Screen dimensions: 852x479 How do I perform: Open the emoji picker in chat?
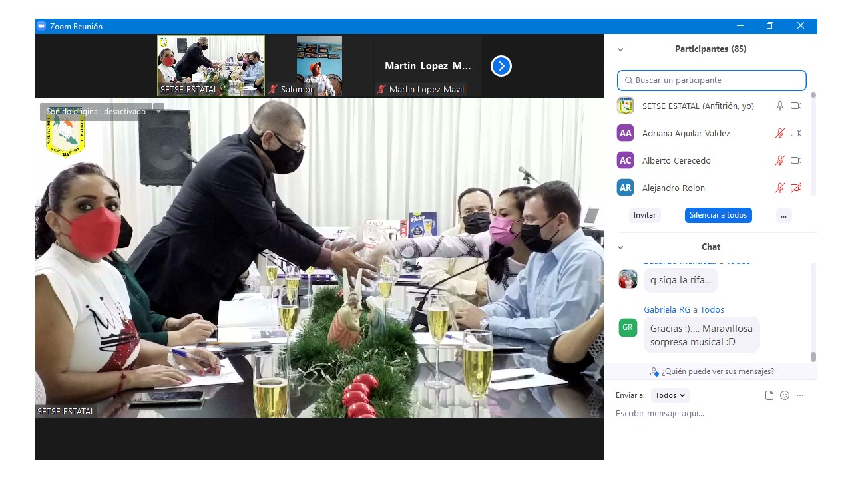pyautogui.click(x=785, y=395)
